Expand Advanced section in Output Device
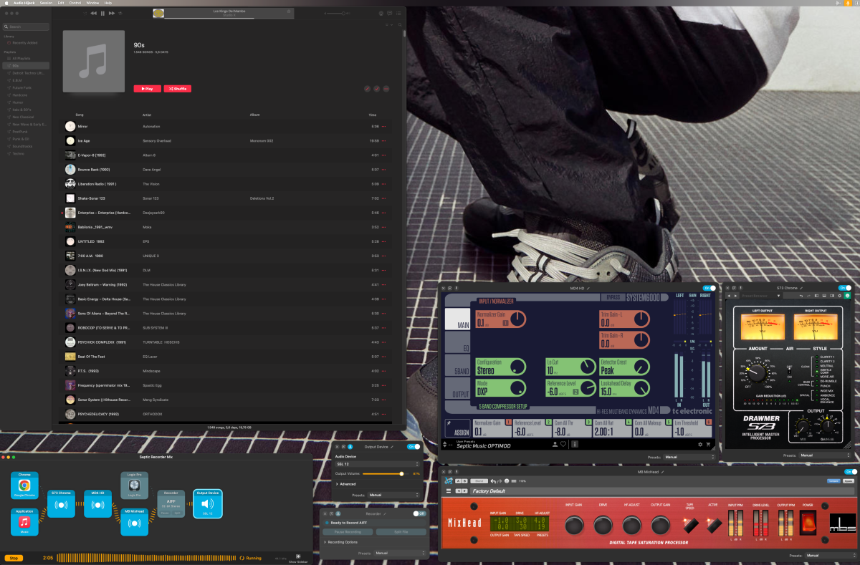 (x=347, y=484)
